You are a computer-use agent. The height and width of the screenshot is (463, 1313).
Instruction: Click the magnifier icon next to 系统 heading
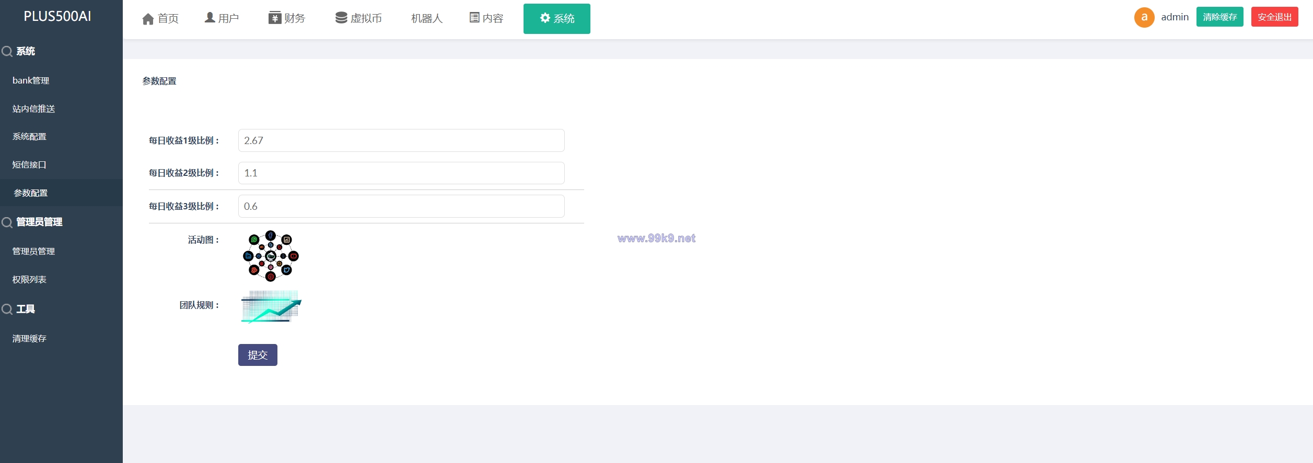[7, 52]
